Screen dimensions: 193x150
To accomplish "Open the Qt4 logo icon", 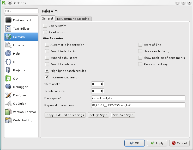I will tap(8, 78).
